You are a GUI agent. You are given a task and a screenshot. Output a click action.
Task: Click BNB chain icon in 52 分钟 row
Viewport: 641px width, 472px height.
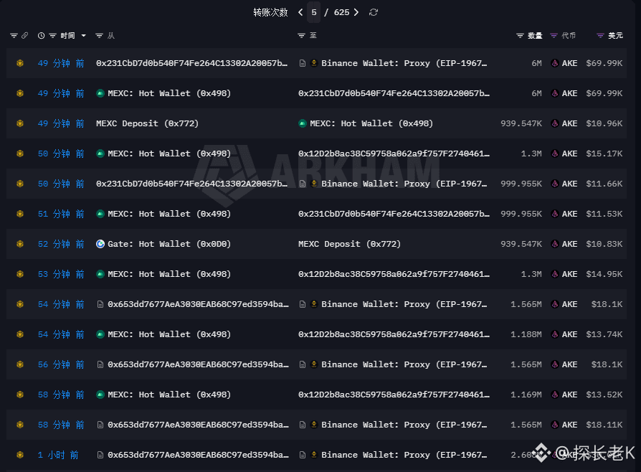[x=19, y=244]
